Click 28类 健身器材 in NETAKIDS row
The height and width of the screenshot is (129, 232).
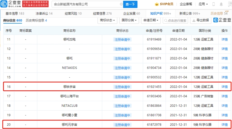tap(203, 68)
